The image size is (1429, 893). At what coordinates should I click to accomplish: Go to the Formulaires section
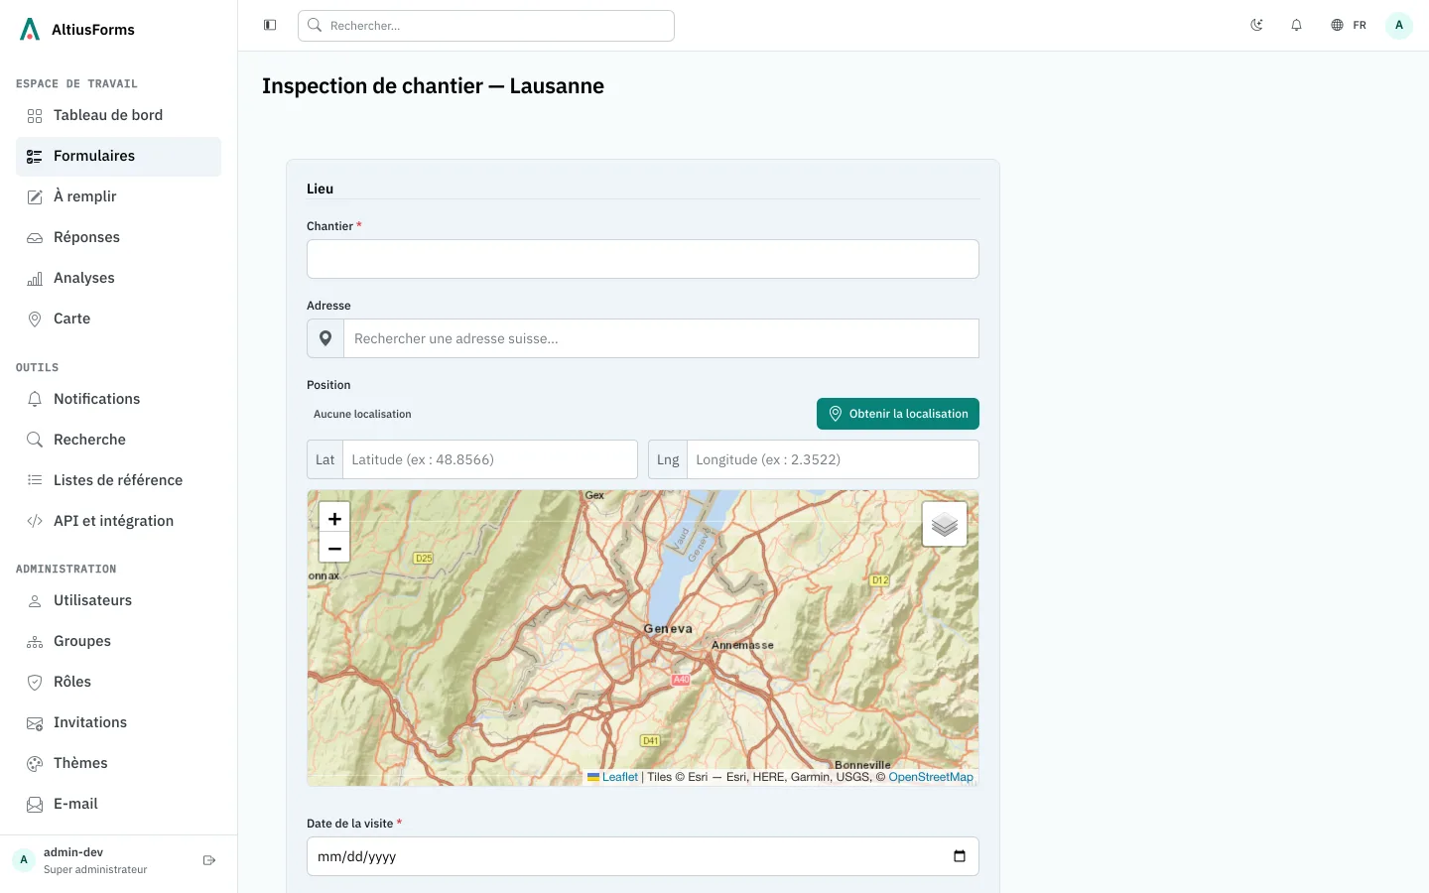pyautogui.click(x=118, y=156)
